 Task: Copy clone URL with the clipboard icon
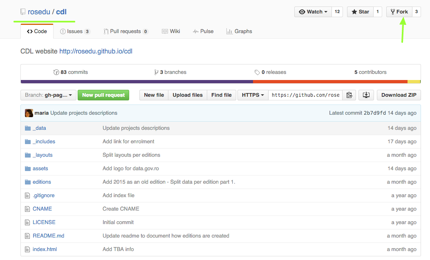(349, 95)
